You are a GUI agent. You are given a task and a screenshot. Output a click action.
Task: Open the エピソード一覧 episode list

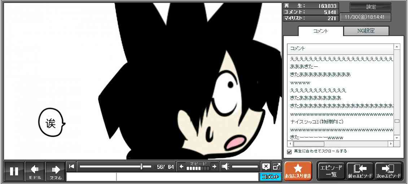point(331,171)
